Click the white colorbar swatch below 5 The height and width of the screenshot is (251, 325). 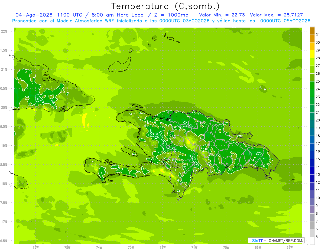tap(312, 241)
